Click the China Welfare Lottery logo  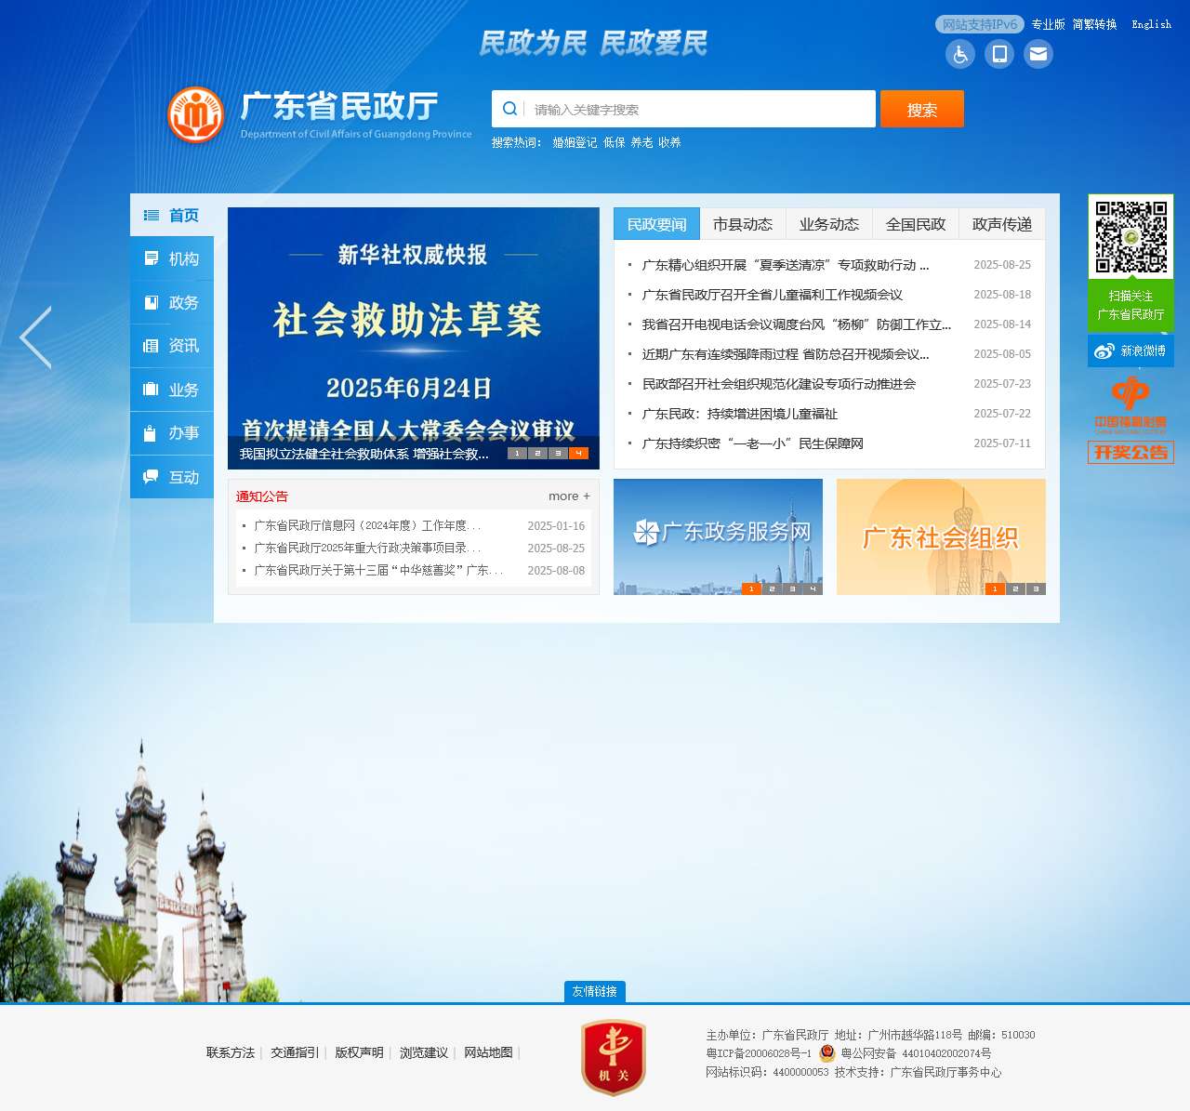coord(1130,402)
